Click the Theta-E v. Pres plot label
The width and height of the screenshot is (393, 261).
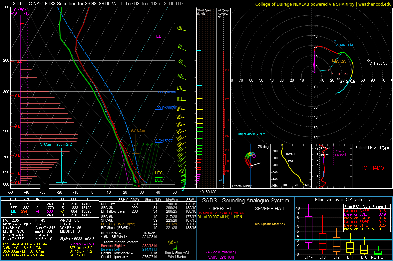click(291, 157)
